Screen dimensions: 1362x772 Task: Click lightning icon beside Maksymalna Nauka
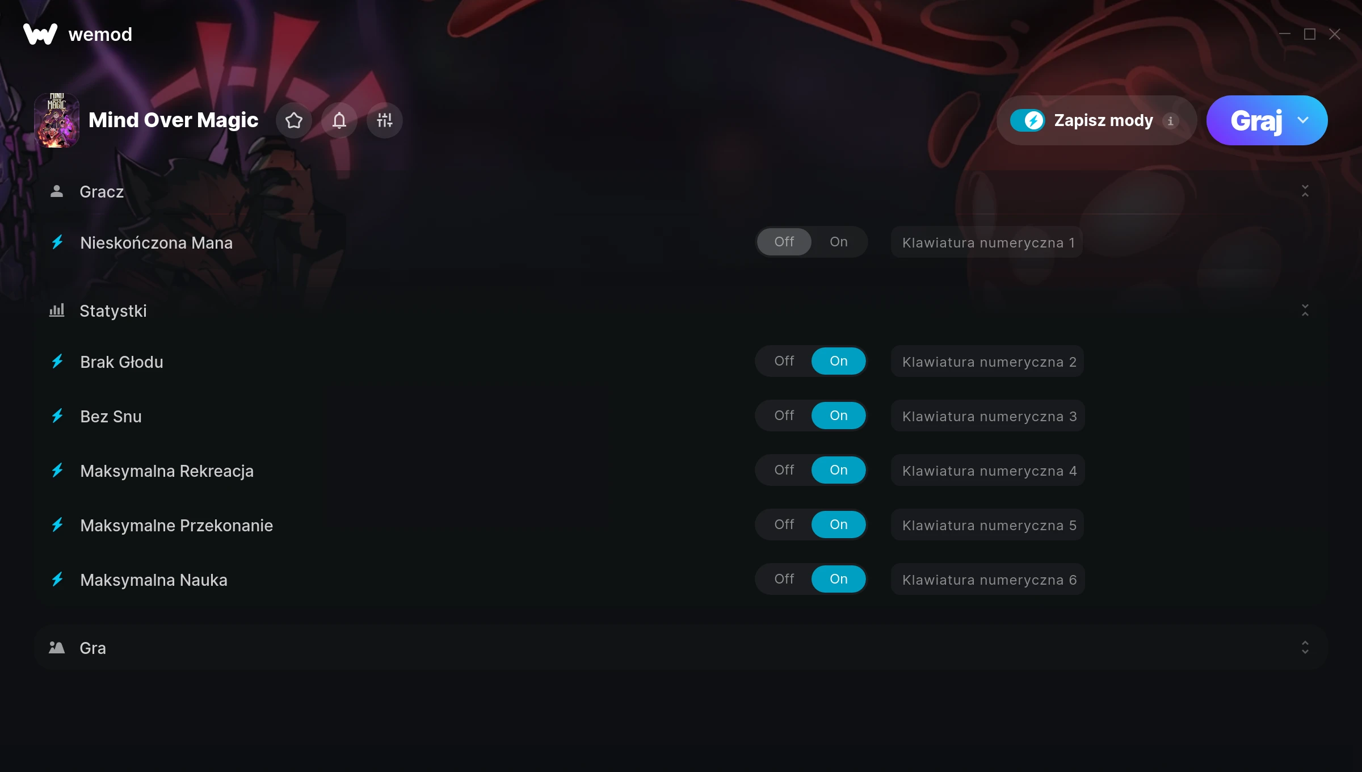[x=57, y=580]
